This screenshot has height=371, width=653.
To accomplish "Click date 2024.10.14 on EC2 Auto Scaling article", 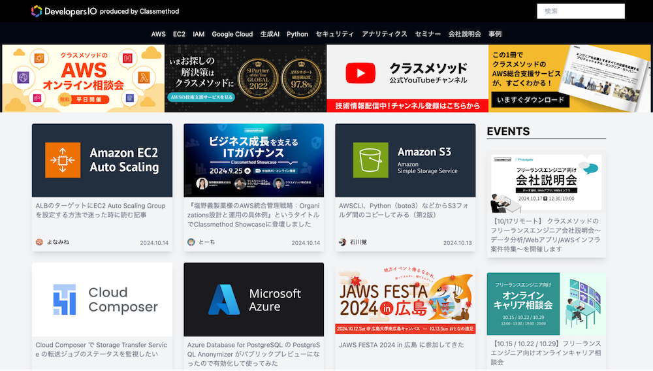I will [154, 243].
